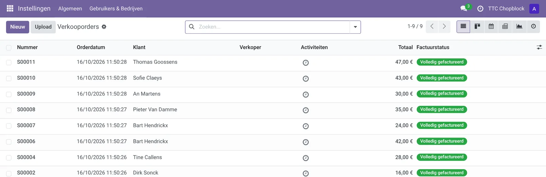Open order for An Martens

pyautogui.click(x=147, y=94)
